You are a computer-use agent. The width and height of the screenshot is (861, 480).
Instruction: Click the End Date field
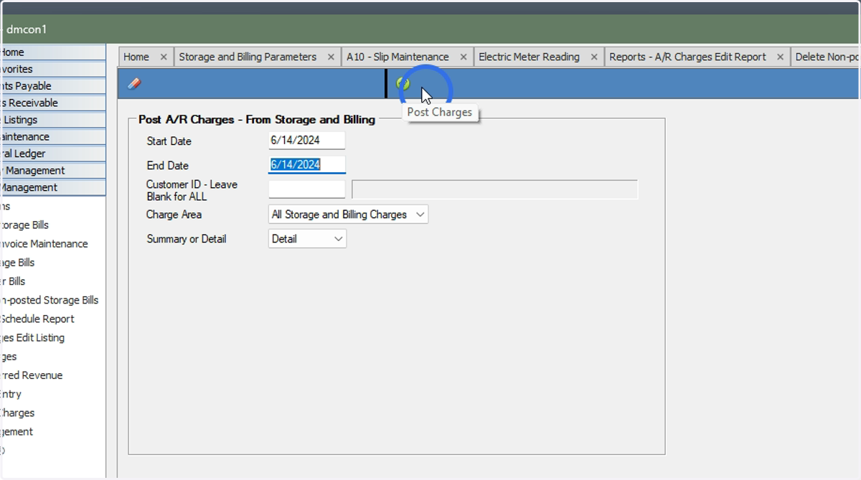pyautogui.click(x=307, y=165)
